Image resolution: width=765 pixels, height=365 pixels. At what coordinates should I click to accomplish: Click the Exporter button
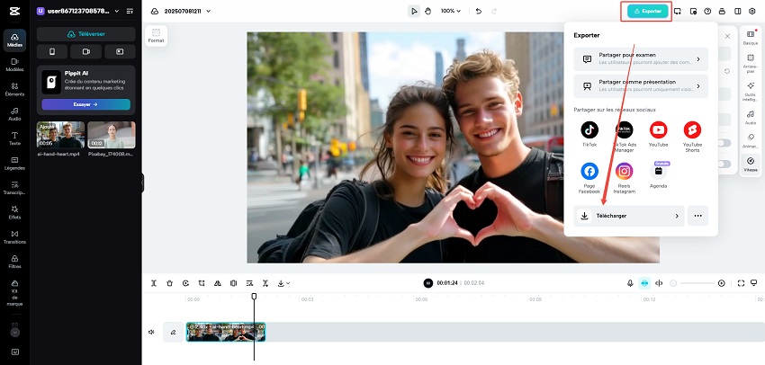tap(647, 11)
